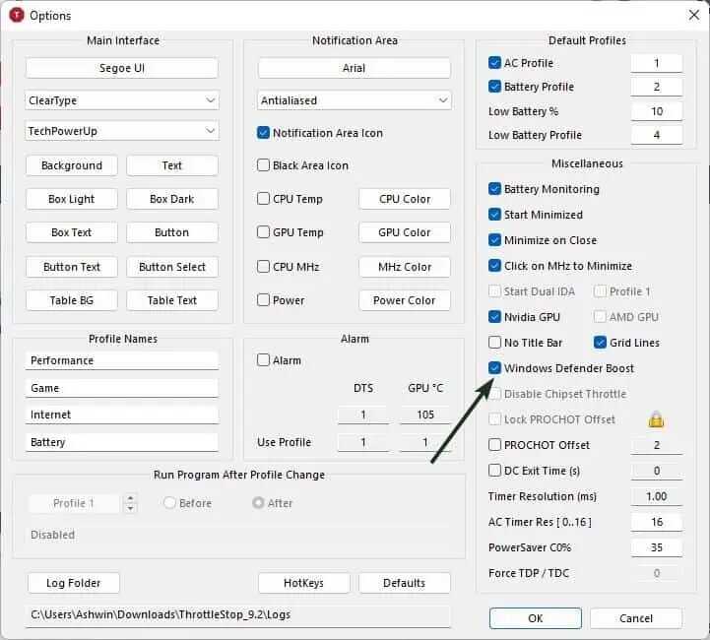
Task: Click the Button color button
Action: (172, 232)
